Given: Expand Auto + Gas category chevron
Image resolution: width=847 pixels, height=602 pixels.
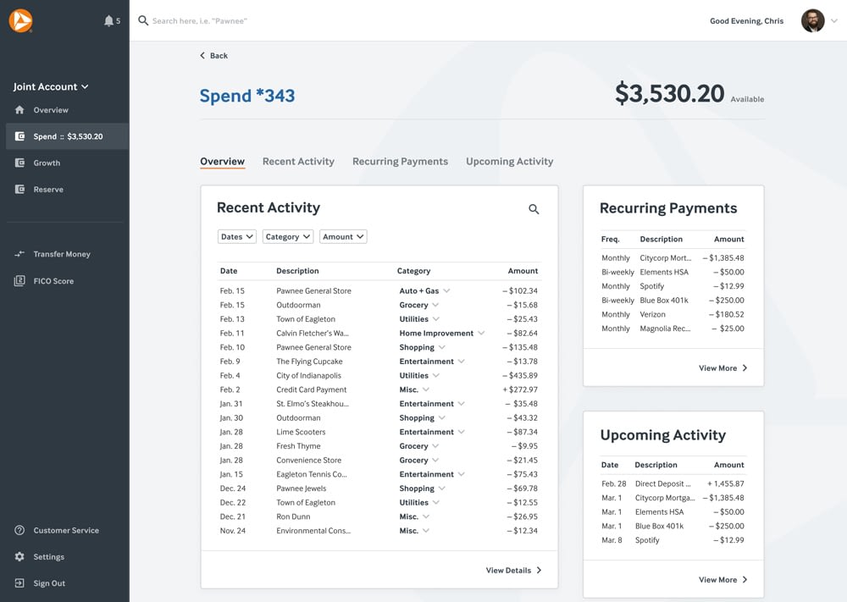Looking at the screenshot, I should click(446, 290).
